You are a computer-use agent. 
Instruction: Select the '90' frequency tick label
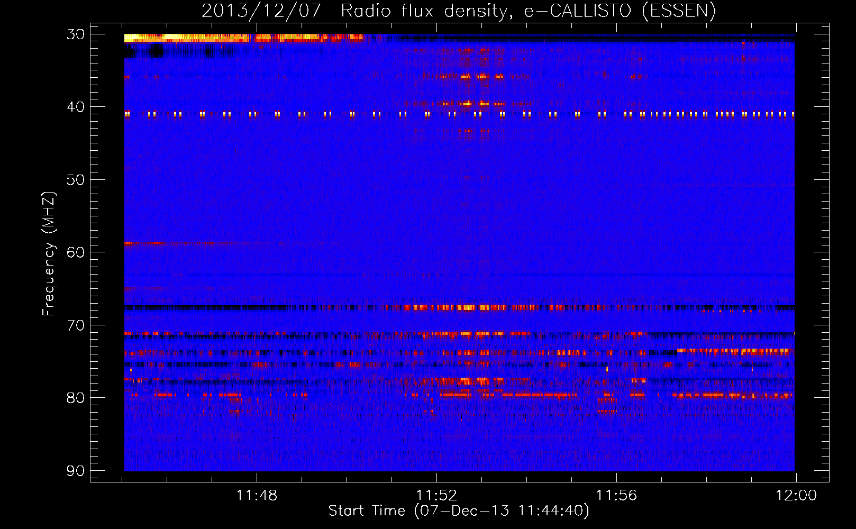pyautogui.click(x=76, y=470)
